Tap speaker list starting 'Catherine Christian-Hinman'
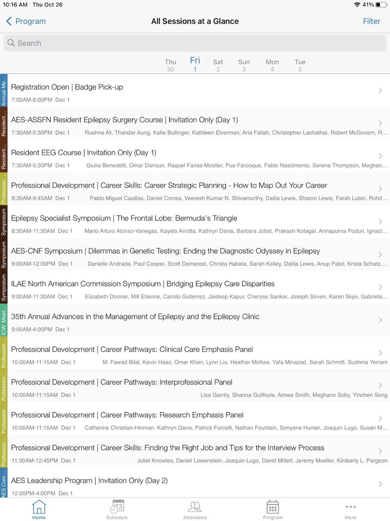Image resolution: width=390 pixels, height=521 pixels. 236,428
